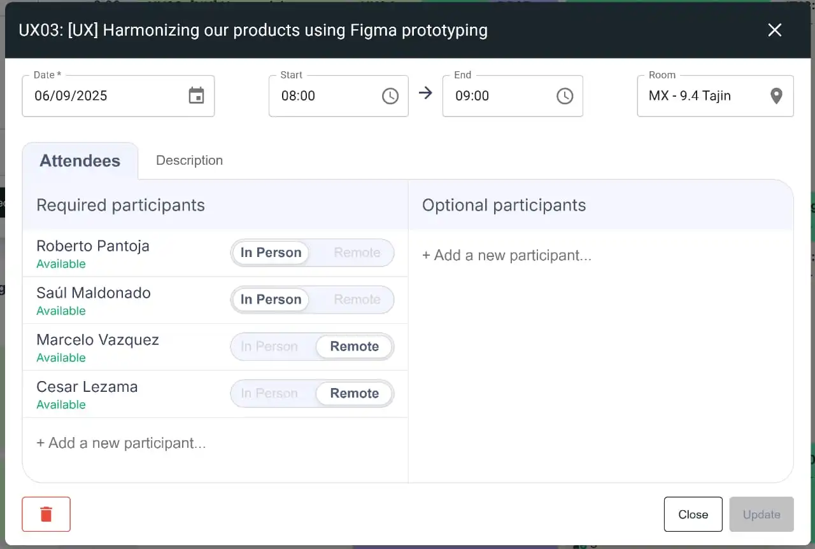Add a new optional participant
This screenshot has height=549, width=815.
pyautogui.click(x=507, y=256)
